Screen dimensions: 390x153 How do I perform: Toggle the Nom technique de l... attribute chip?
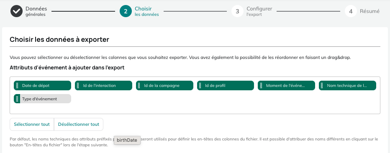pos(347,85)
